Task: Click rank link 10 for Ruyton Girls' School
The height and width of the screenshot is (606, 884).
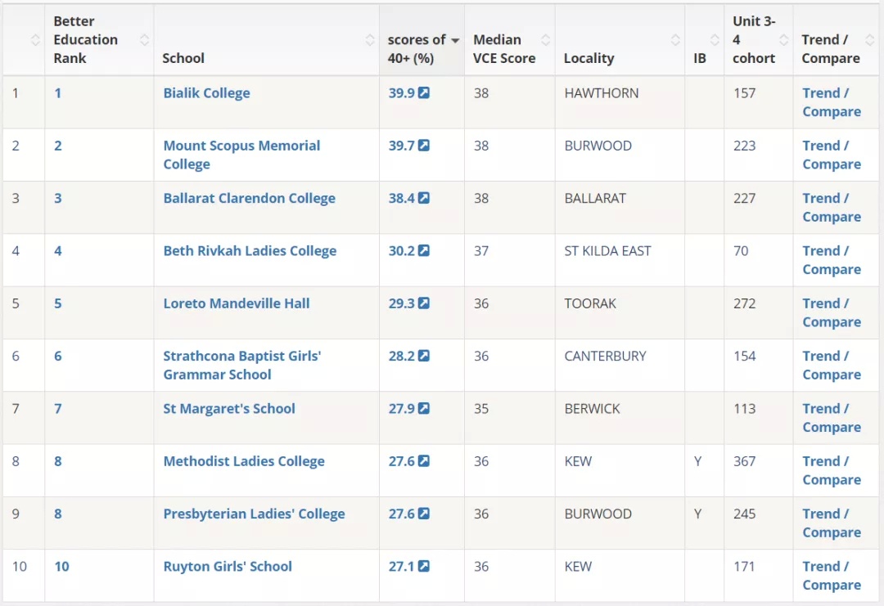Action: 61,566
